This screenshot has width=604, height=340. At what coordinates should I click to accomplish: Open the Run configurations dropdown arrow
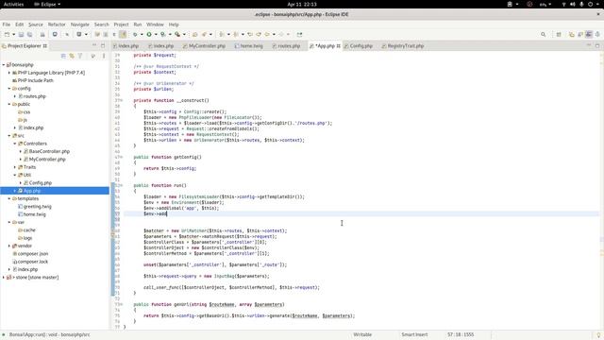[156, 34]
